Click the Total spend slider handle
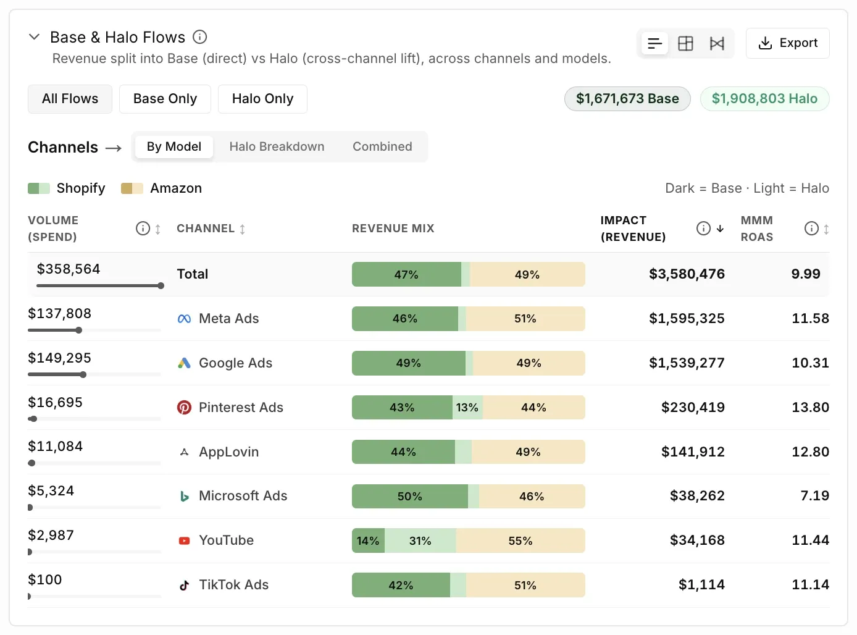 pos(161,286)
